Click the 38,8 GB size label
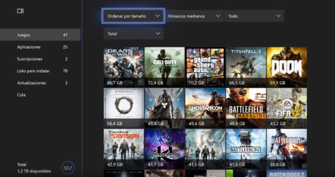Viewport: 335px width, 177px height. point(278,164)
